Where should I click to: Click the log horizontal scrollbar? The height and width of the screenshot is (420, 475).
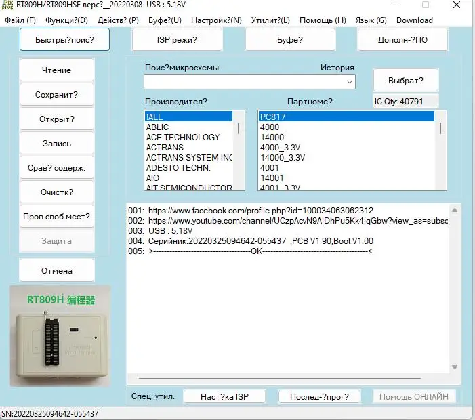[280, 379]
